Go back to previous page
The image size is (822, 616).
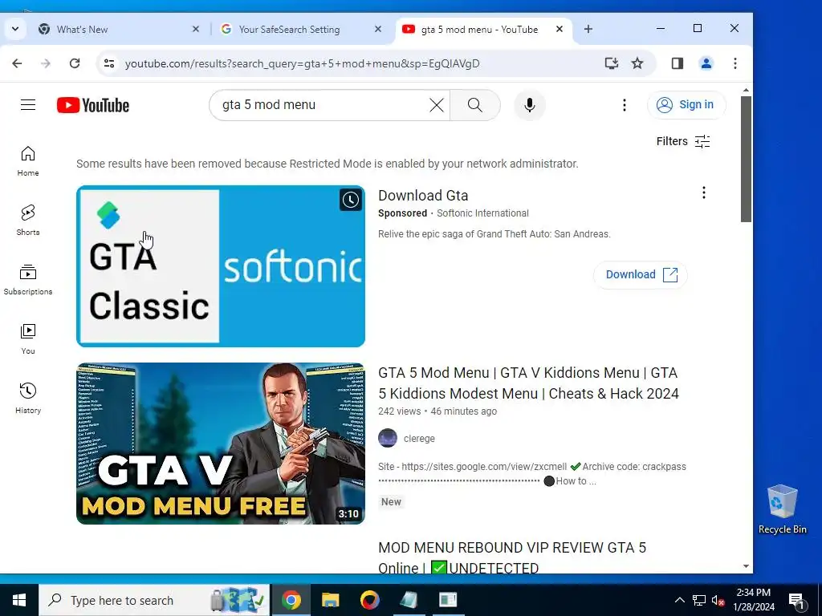[17, 63]
